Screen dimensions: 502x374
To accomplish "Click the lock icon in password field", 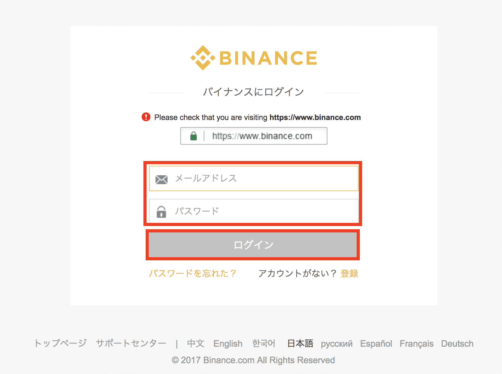I will [162, 212].
